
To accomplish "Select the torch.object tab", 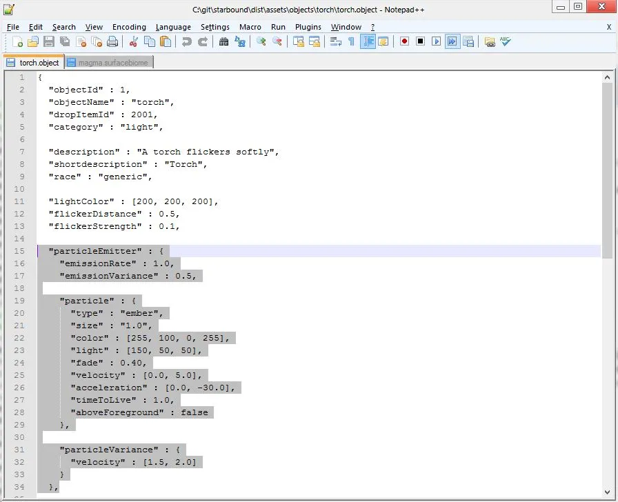I will [x=39, y=63].
